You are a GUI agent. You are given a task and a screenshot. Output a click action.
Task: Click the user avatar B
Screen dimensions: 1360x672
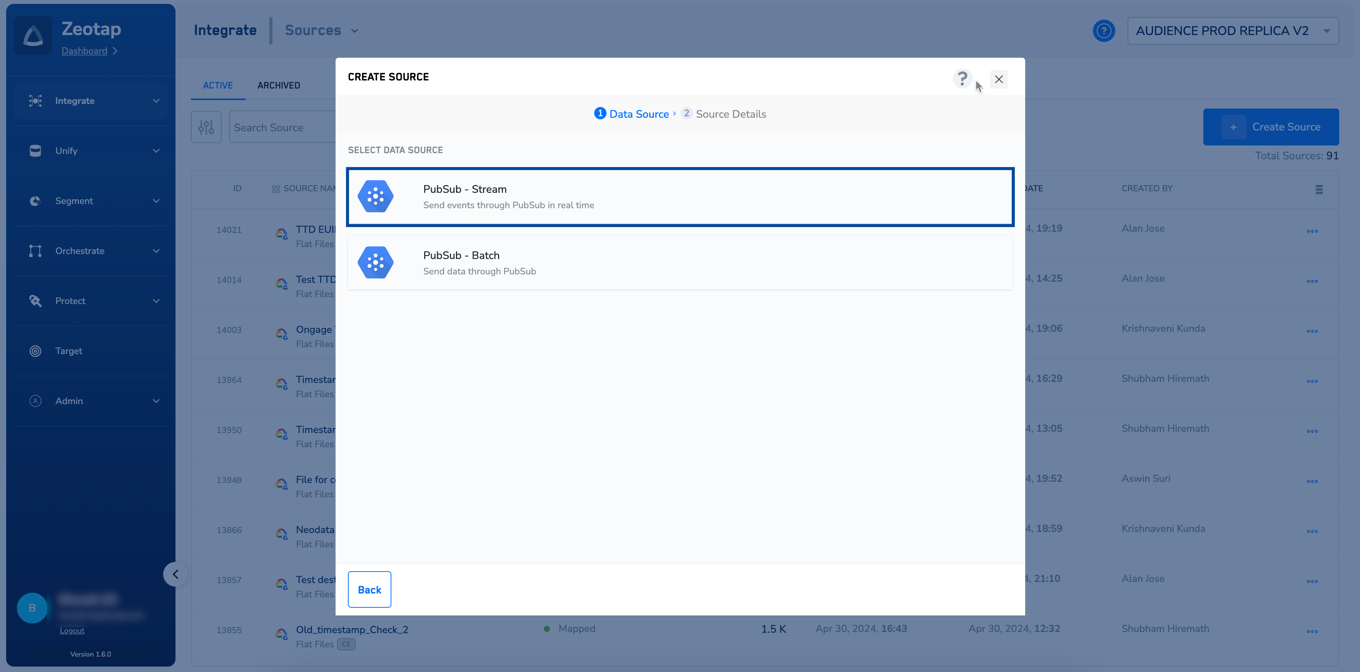click(32, 608)
